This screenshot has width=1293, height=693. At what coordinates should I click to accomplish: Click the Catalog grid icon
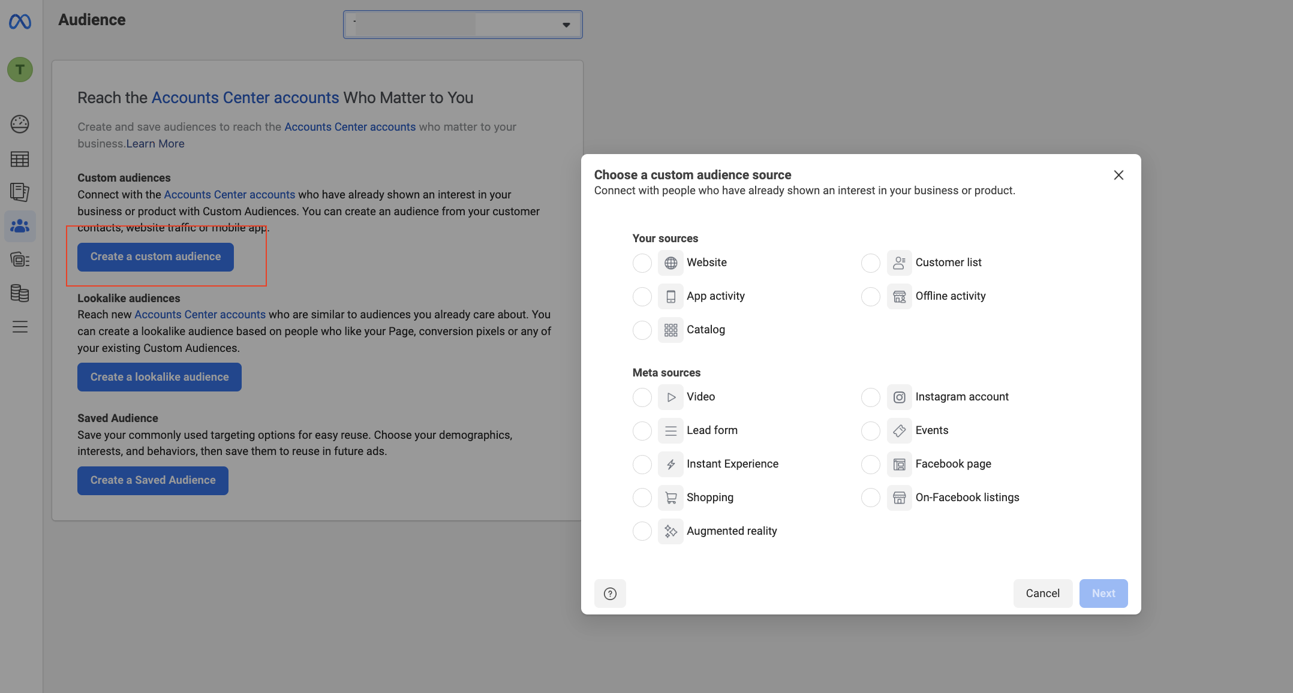pos(670,330)
